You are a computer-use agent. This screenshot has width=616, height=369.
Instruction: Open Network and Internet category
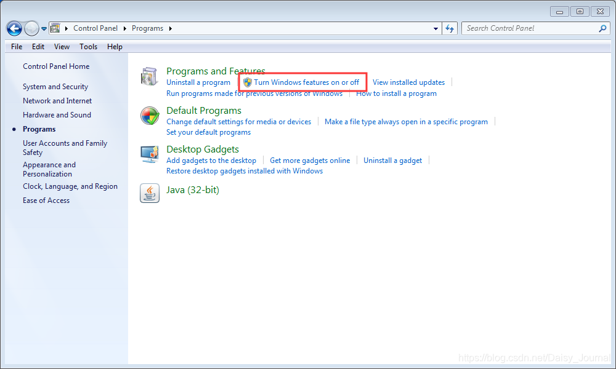(57, 101)
